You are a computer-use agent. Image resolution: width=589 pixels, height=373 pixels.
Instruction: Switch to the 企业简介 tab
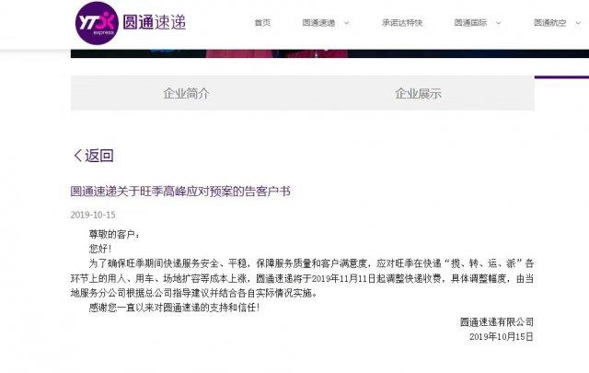point(186,93)
